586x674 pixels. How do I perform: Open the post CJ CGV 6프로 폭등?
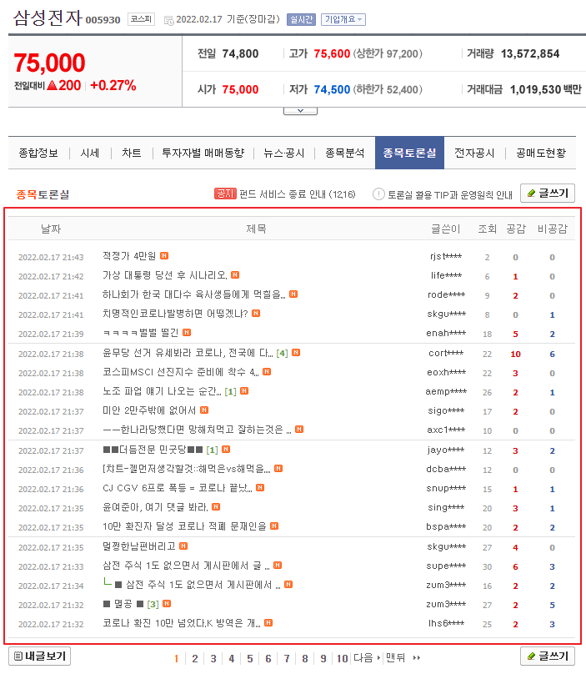click(178, 488)
